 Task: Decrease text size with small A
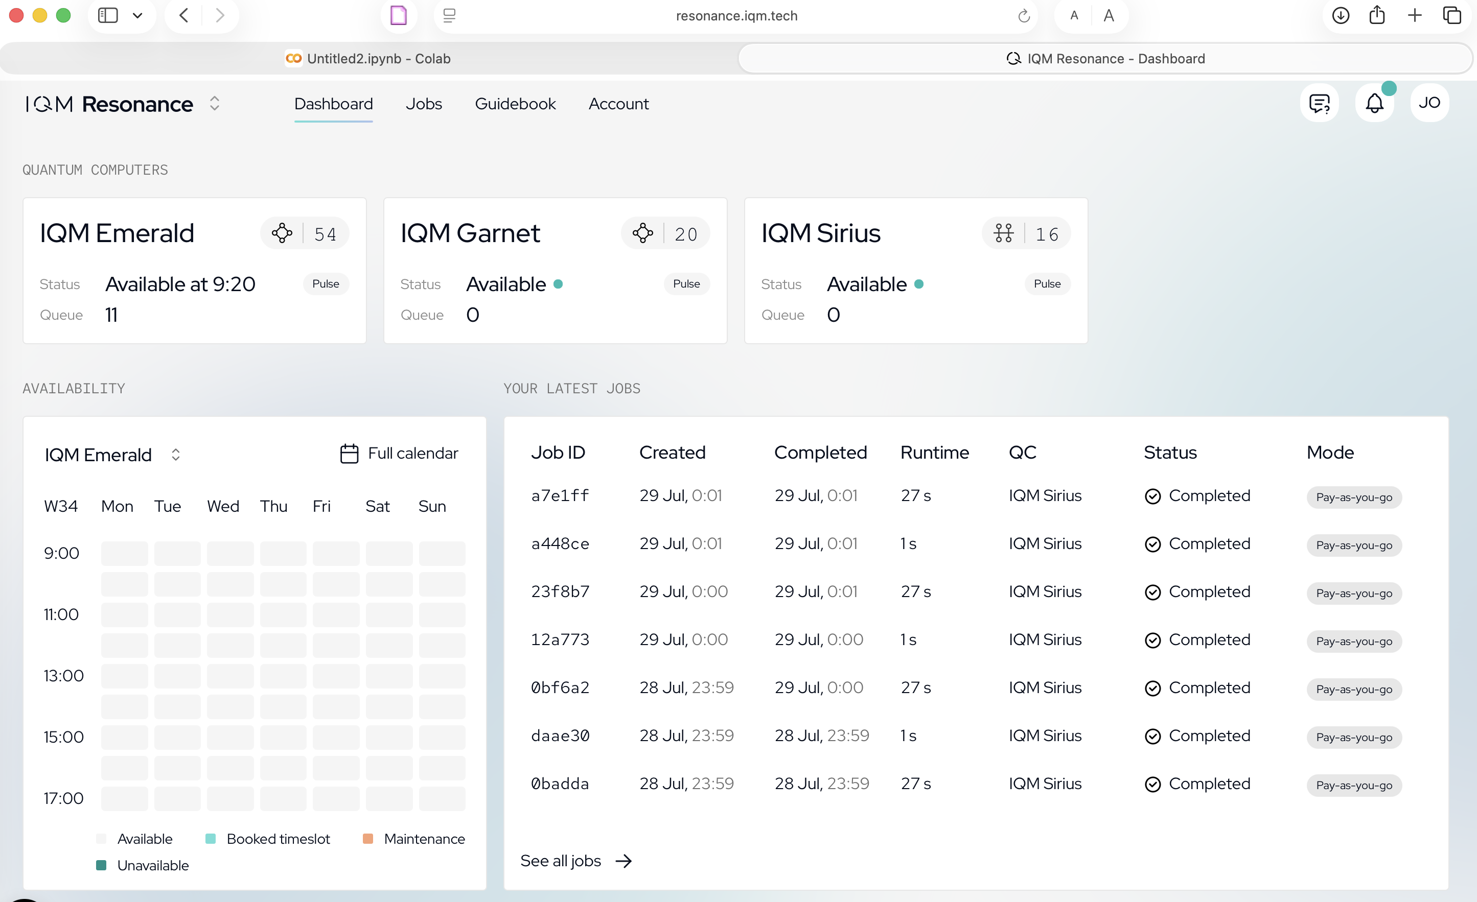(x=1074, y=15)
